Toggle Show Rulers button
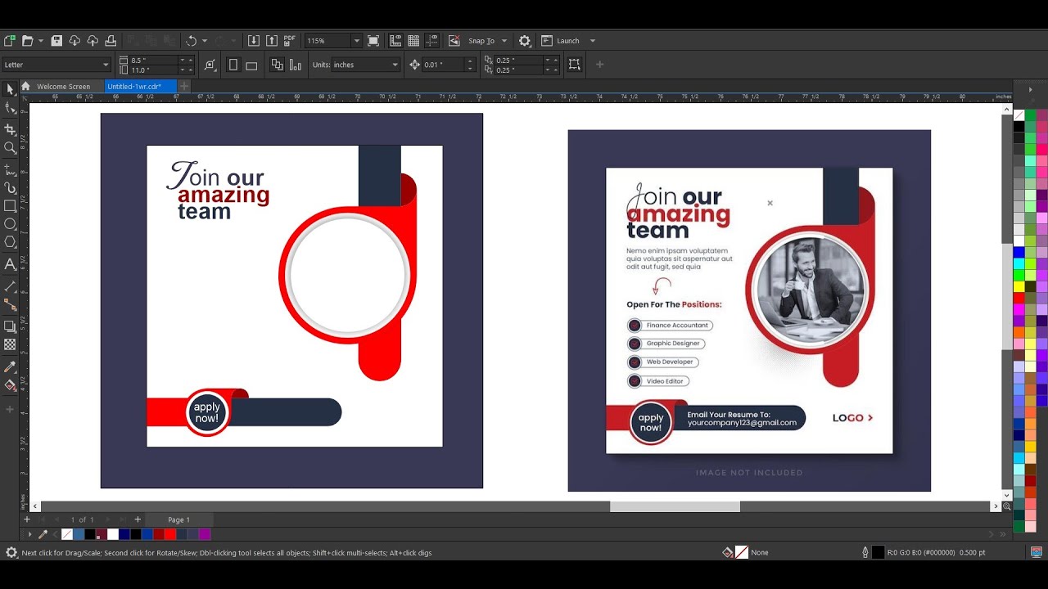1048x589 pixels. (x=396, y=40)
